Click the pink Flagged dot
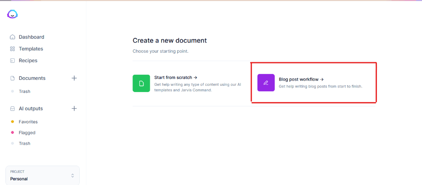This screenshot has width=422, height=185. [x=12, y=133]
